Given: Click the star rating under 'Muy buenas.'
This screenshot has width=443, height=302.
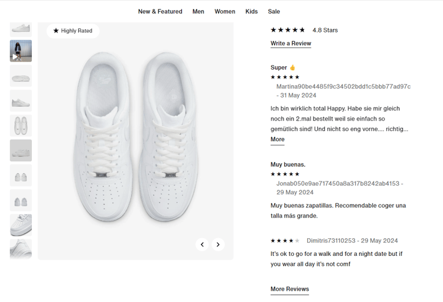Looking at the screenshot, I should 285,174.
